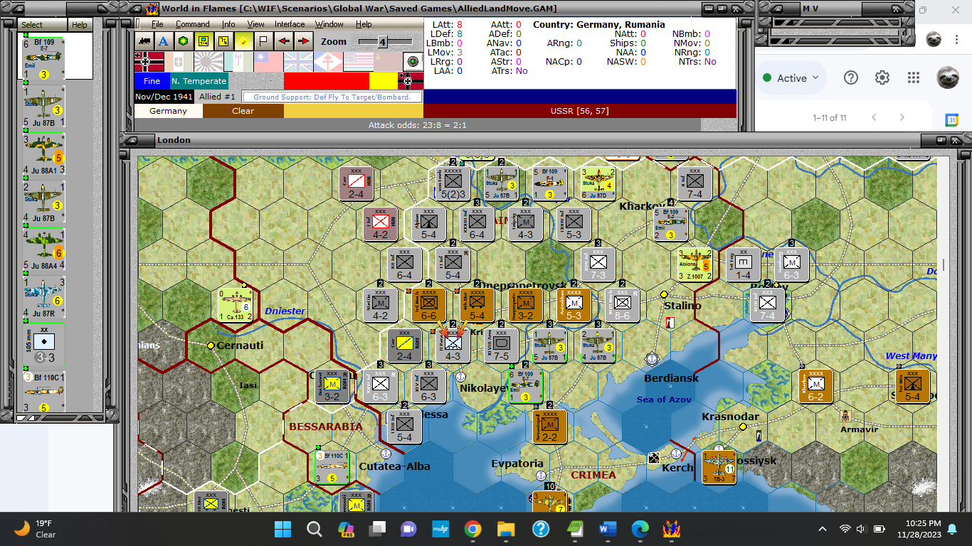
Task: Select the Ju 87R Stuka unit
Action: [x=44, y=299]
